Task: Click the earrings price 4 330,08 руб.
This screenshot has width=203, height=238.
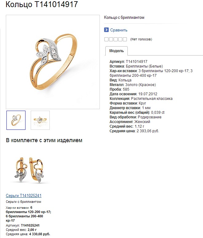Action: point(39,234)
